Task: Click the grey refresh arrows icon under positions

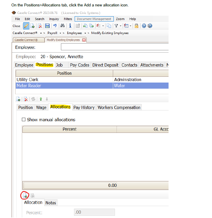Action: tap(33, 99)
